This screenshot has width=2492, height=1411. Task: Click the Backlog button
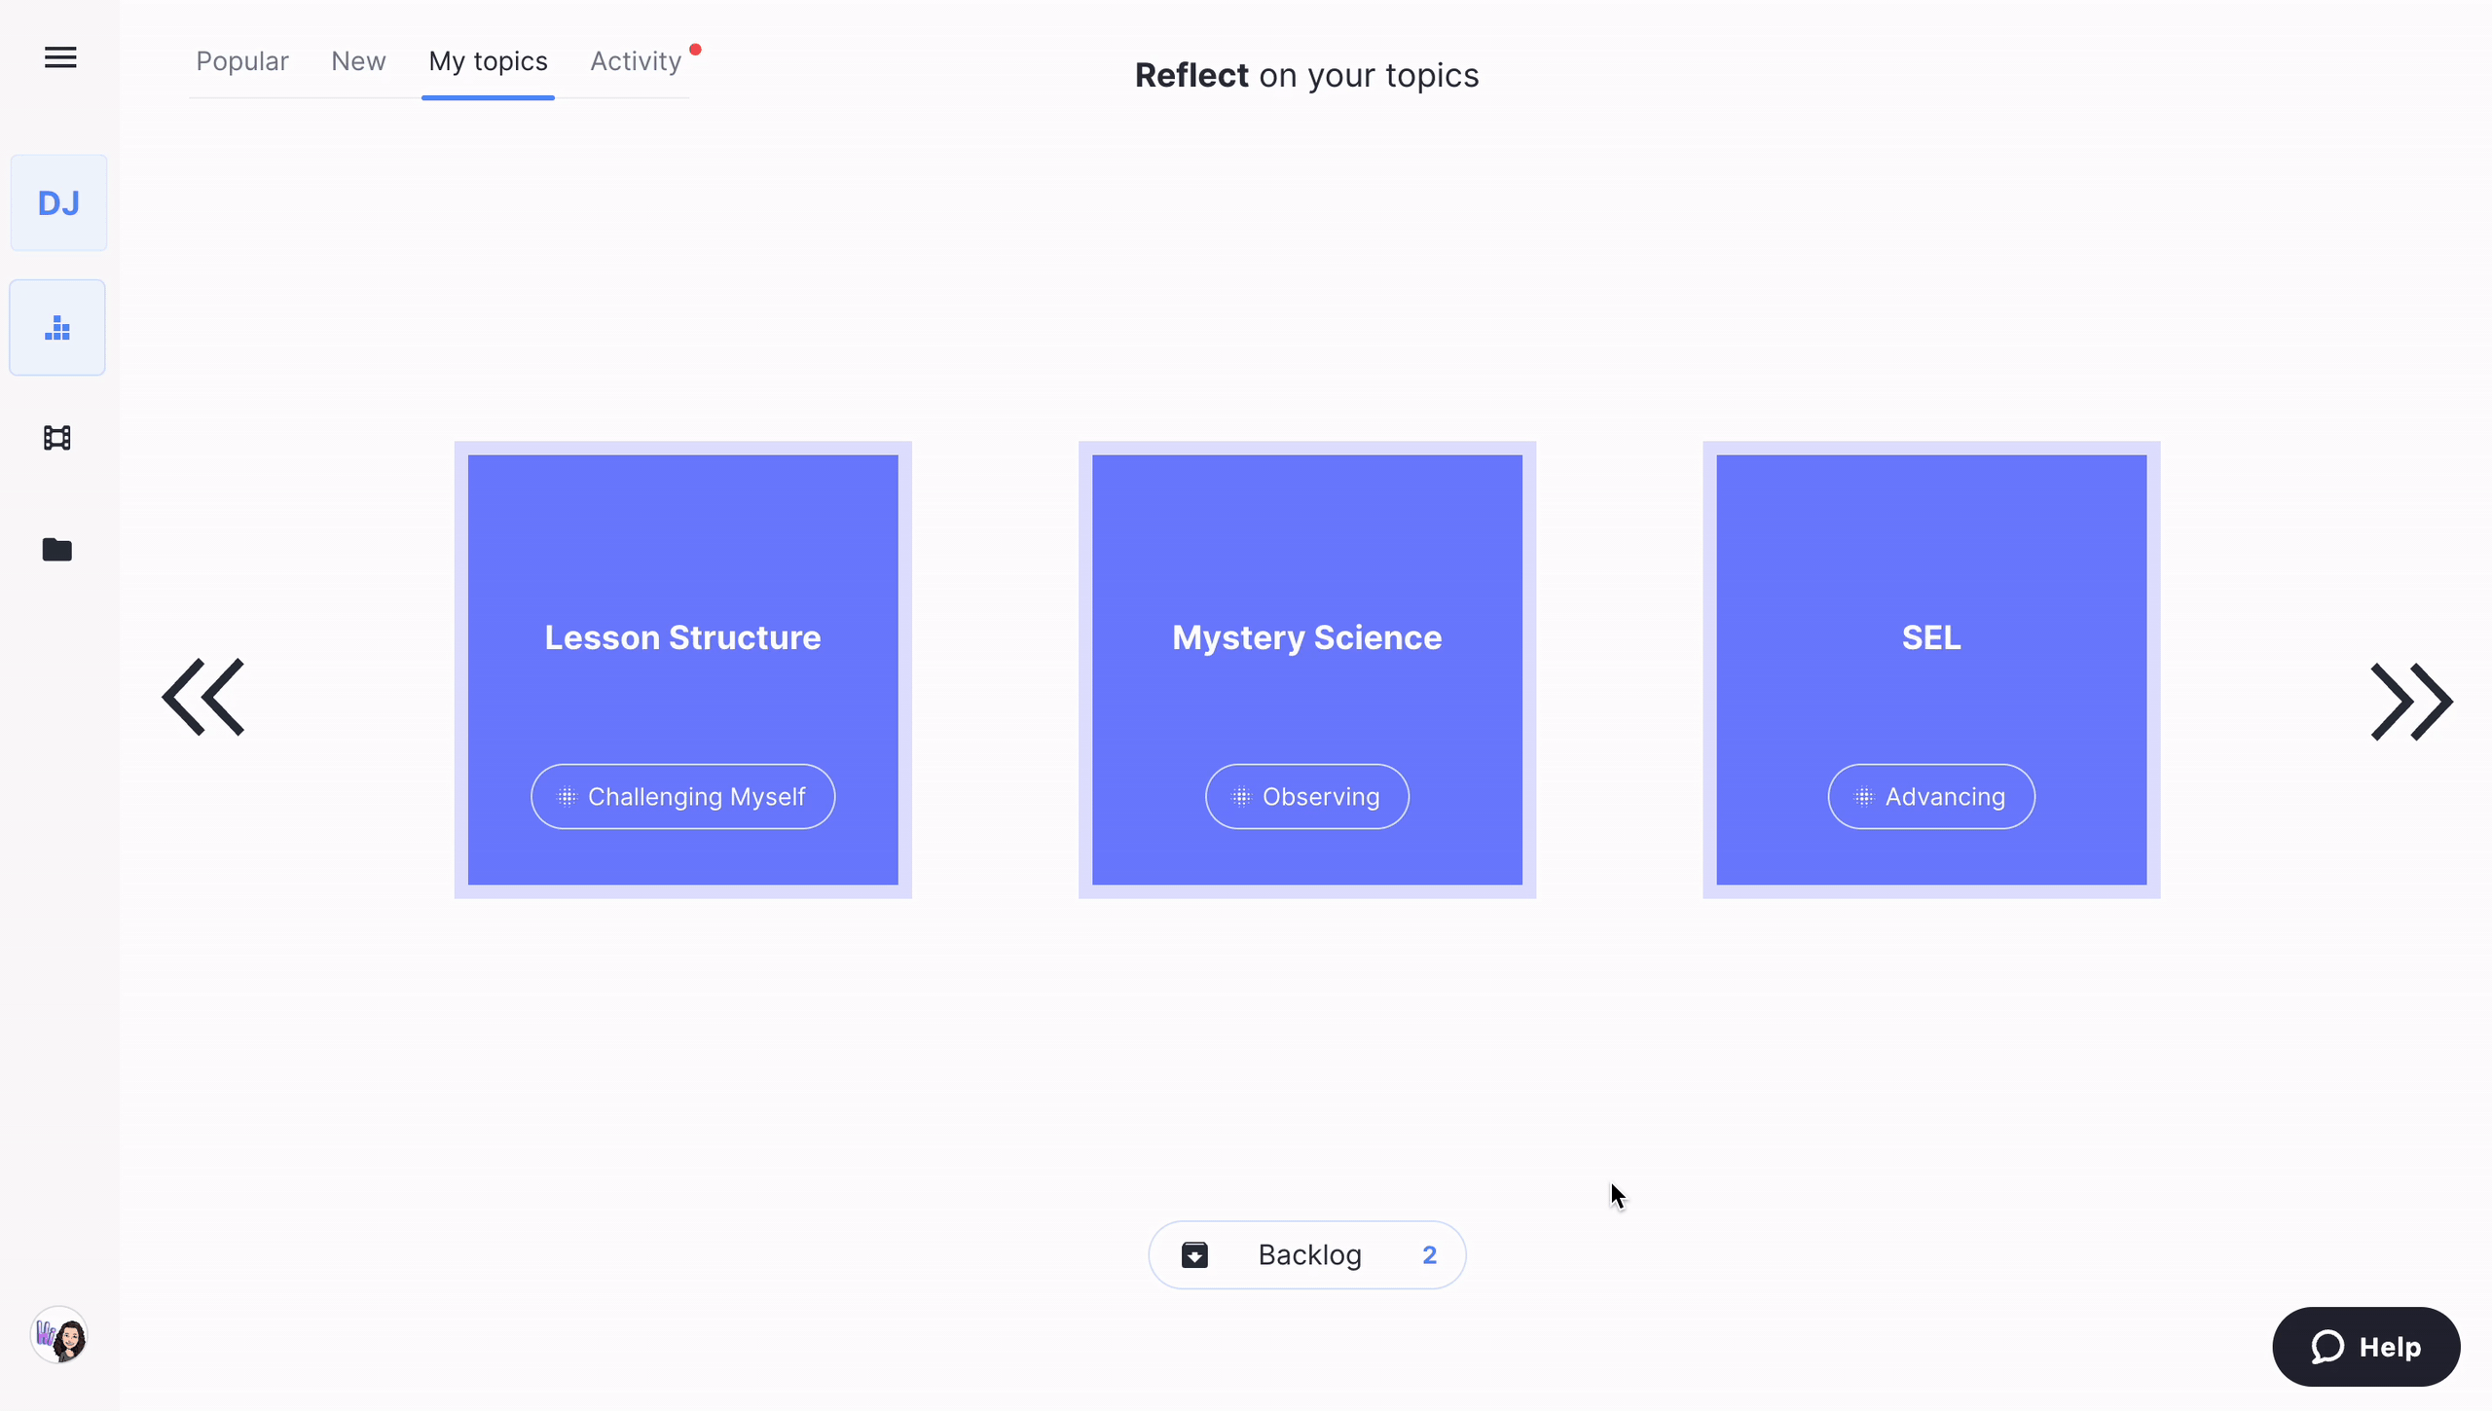pos(1309,1255)
